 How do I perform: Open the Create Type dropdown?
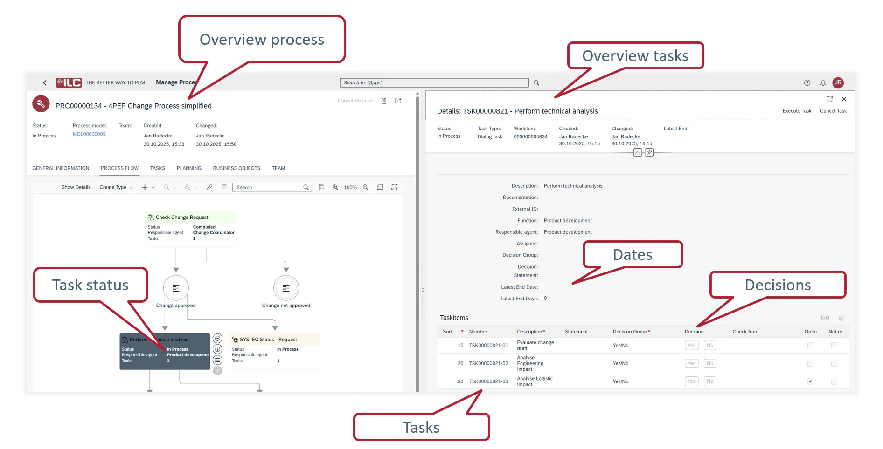116,187
